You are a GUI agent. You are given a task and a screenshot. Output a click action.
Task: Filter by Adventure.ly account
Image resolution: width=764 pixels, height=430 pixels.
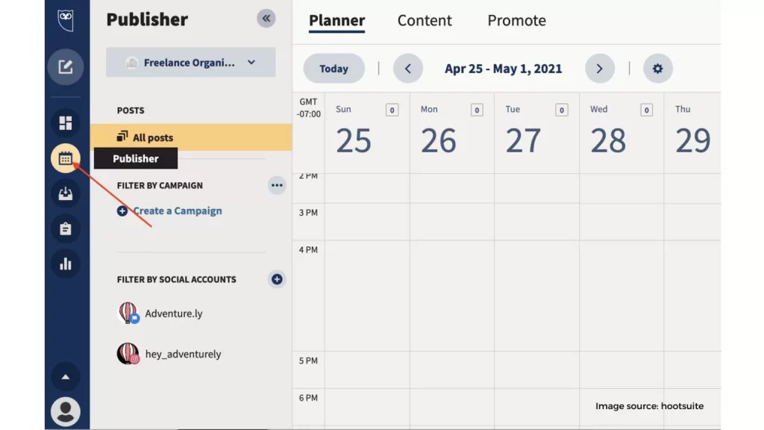pyautogui.click(x=173, y=314)
